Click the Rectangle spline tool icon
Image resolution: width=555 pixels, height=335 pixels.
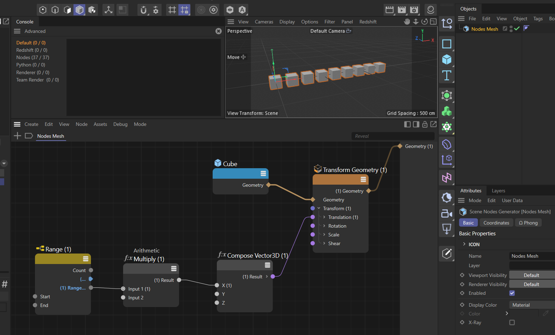pyautogui.click(x=447, y=44)
